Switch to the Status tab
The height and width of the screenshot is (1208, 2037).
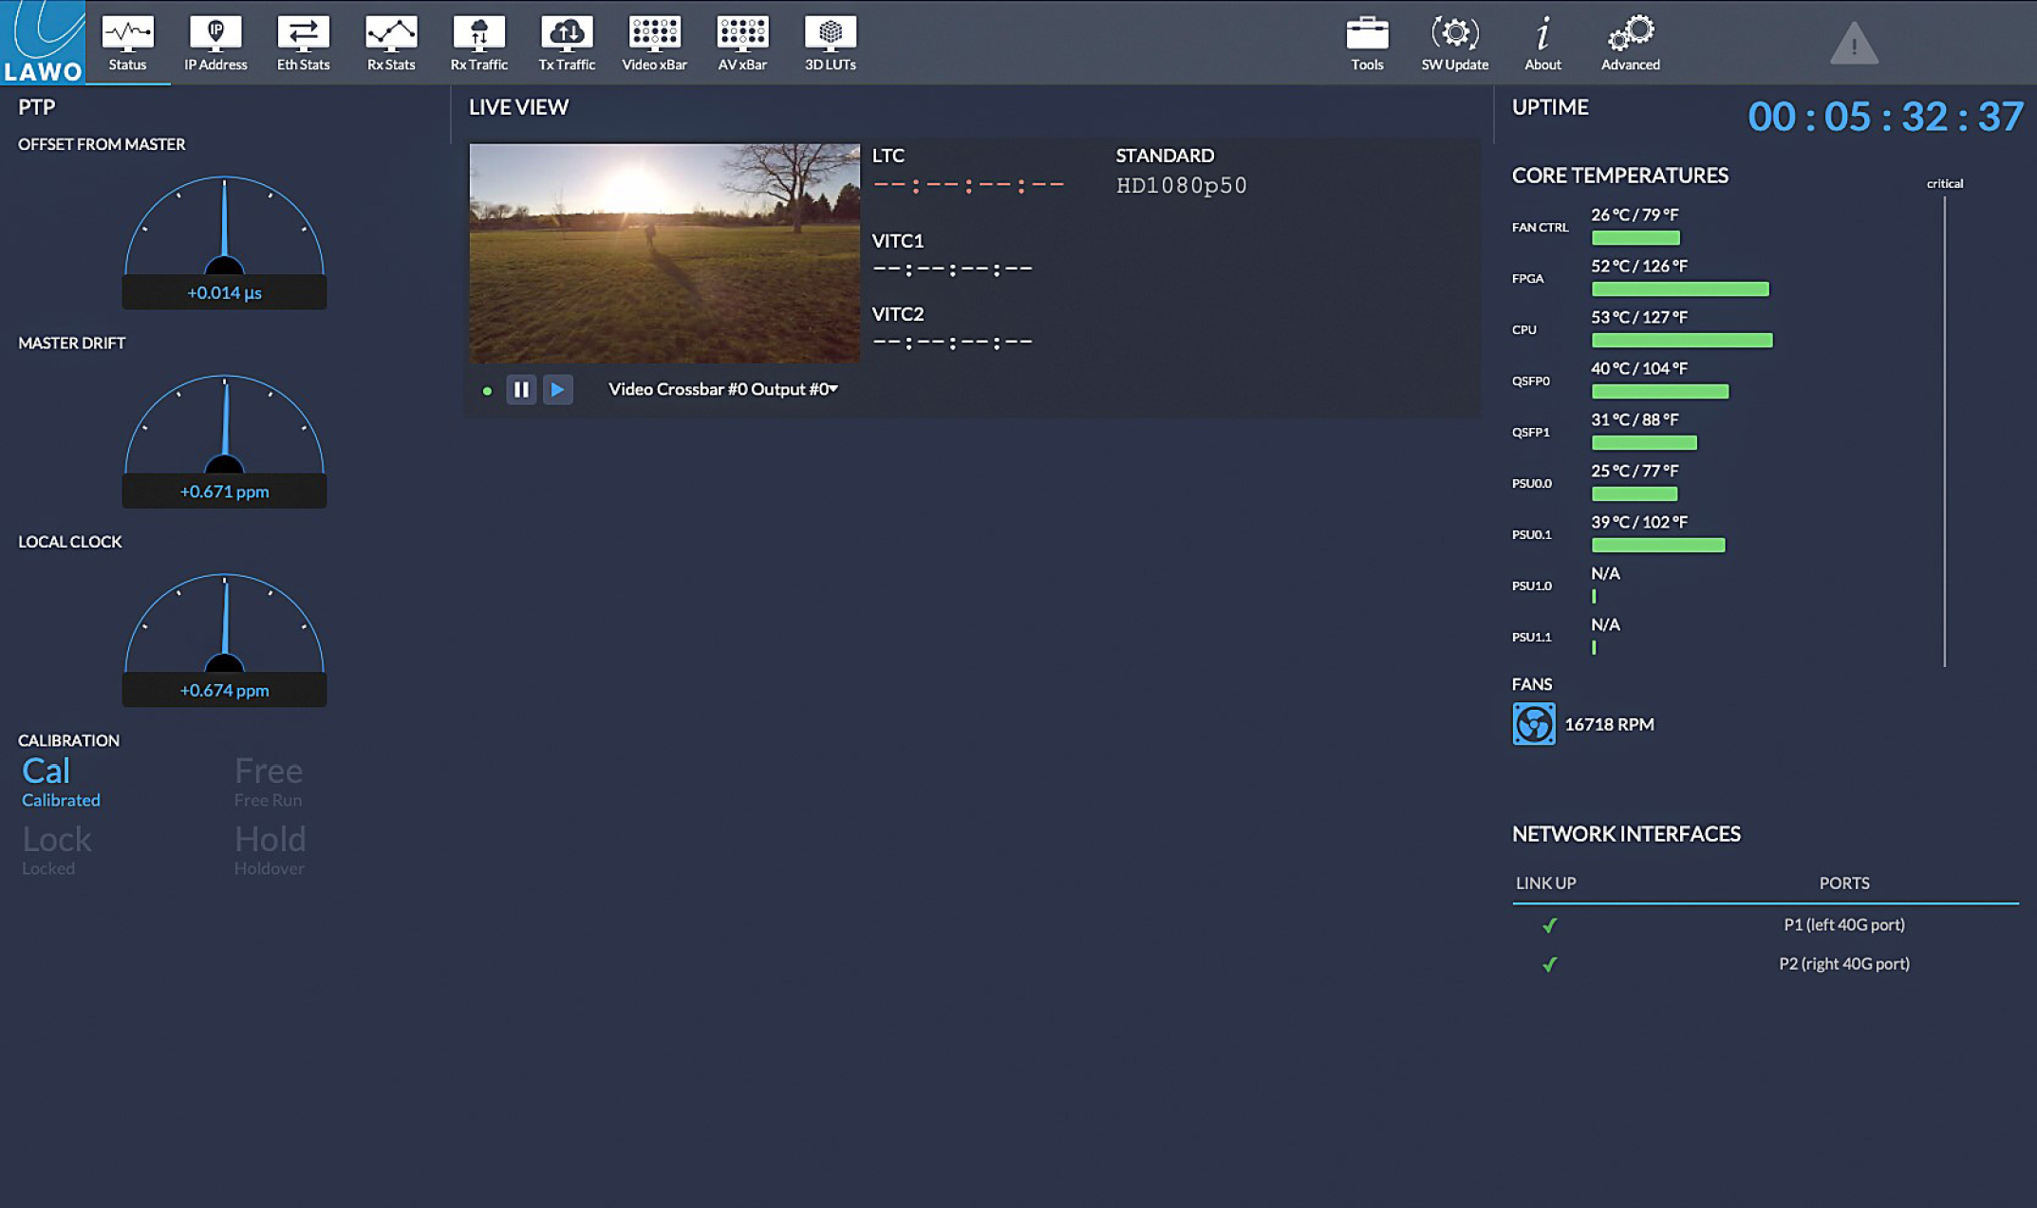[127, 42]
